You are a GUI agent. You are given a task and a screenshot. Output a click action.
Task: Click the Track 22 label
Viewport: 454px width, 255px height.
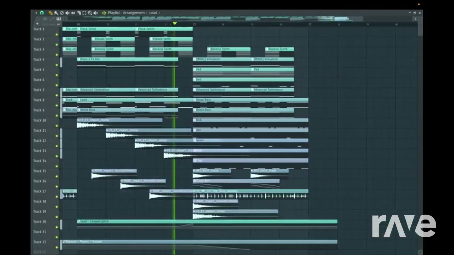tap(40, 242)
